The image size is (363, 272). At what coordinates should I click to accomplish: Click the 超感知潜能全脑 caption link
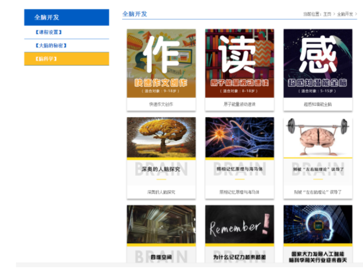pos(317,104)
